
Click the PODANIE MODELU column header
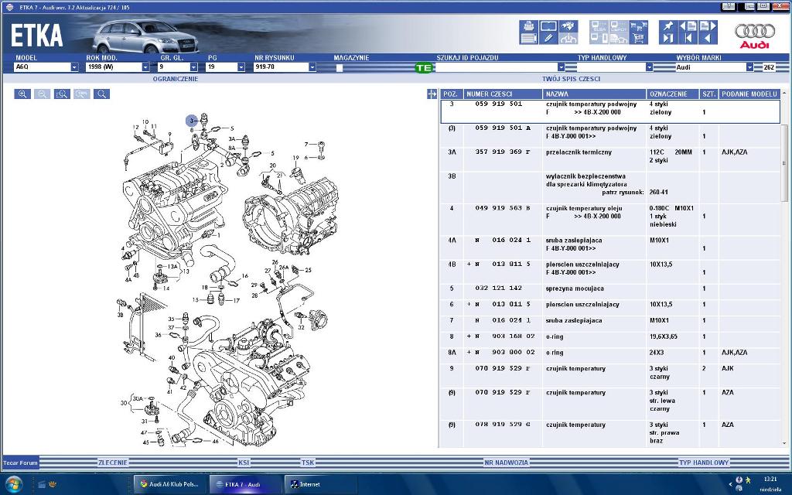coord(749,94)
